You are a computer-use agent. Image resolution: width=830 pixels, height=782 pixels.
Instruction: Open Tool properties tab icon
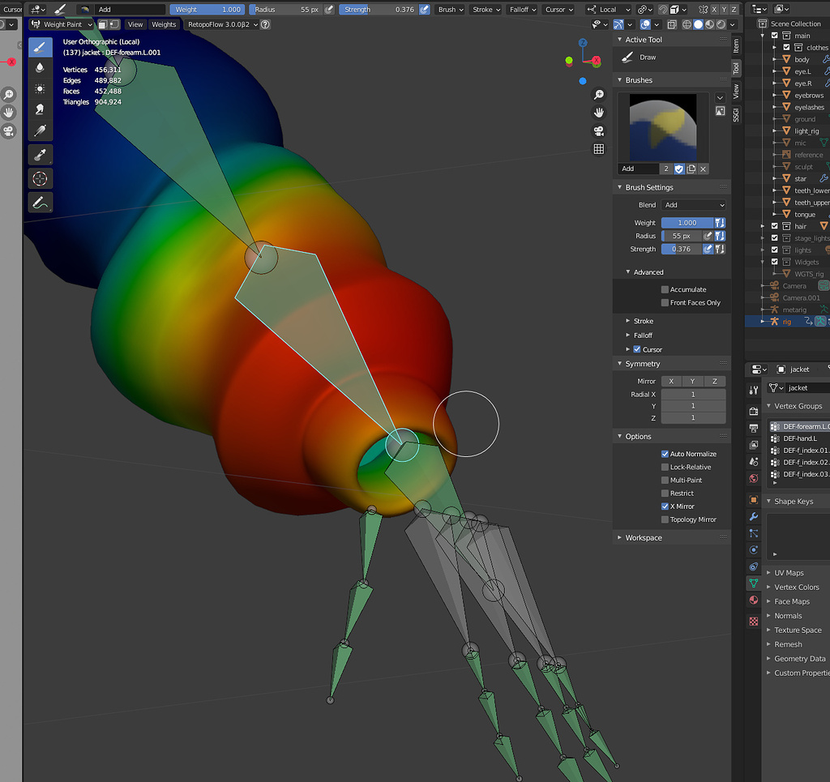(x=754, y=391)
